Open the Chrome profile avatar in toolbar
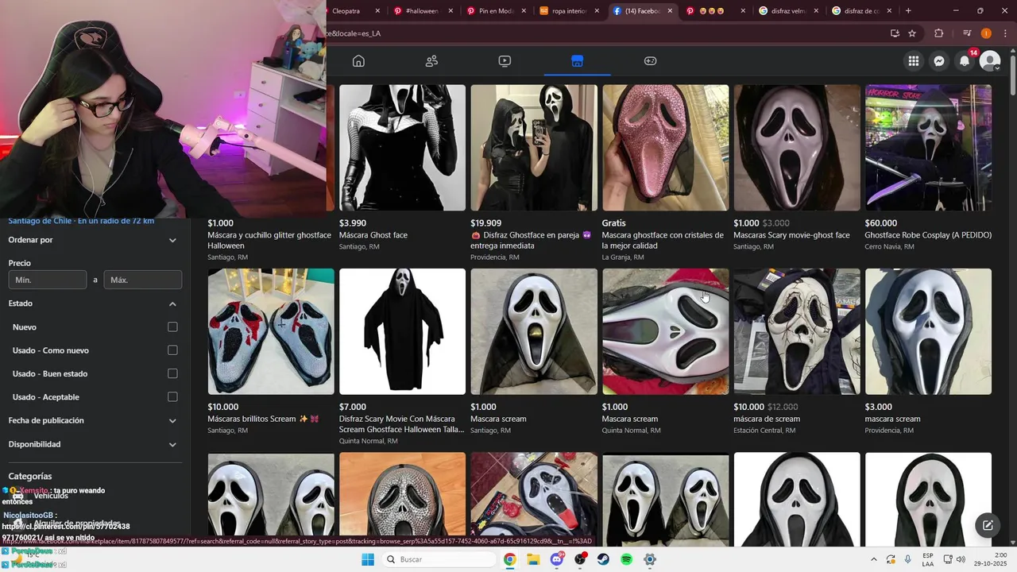Image resolution: width=1017 pixels, height=572 pixels. tap(986, 33)
